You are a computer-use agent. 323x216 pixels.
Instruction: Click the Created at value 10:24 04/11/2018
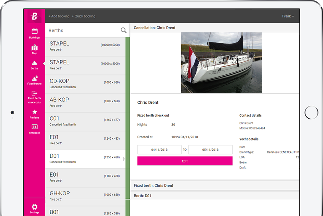(x=185, y=137)
